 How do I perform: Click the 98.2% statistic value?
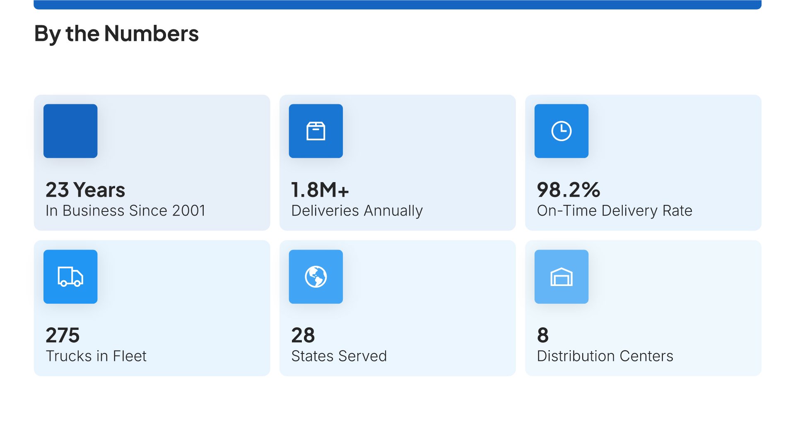click(568, 190)
